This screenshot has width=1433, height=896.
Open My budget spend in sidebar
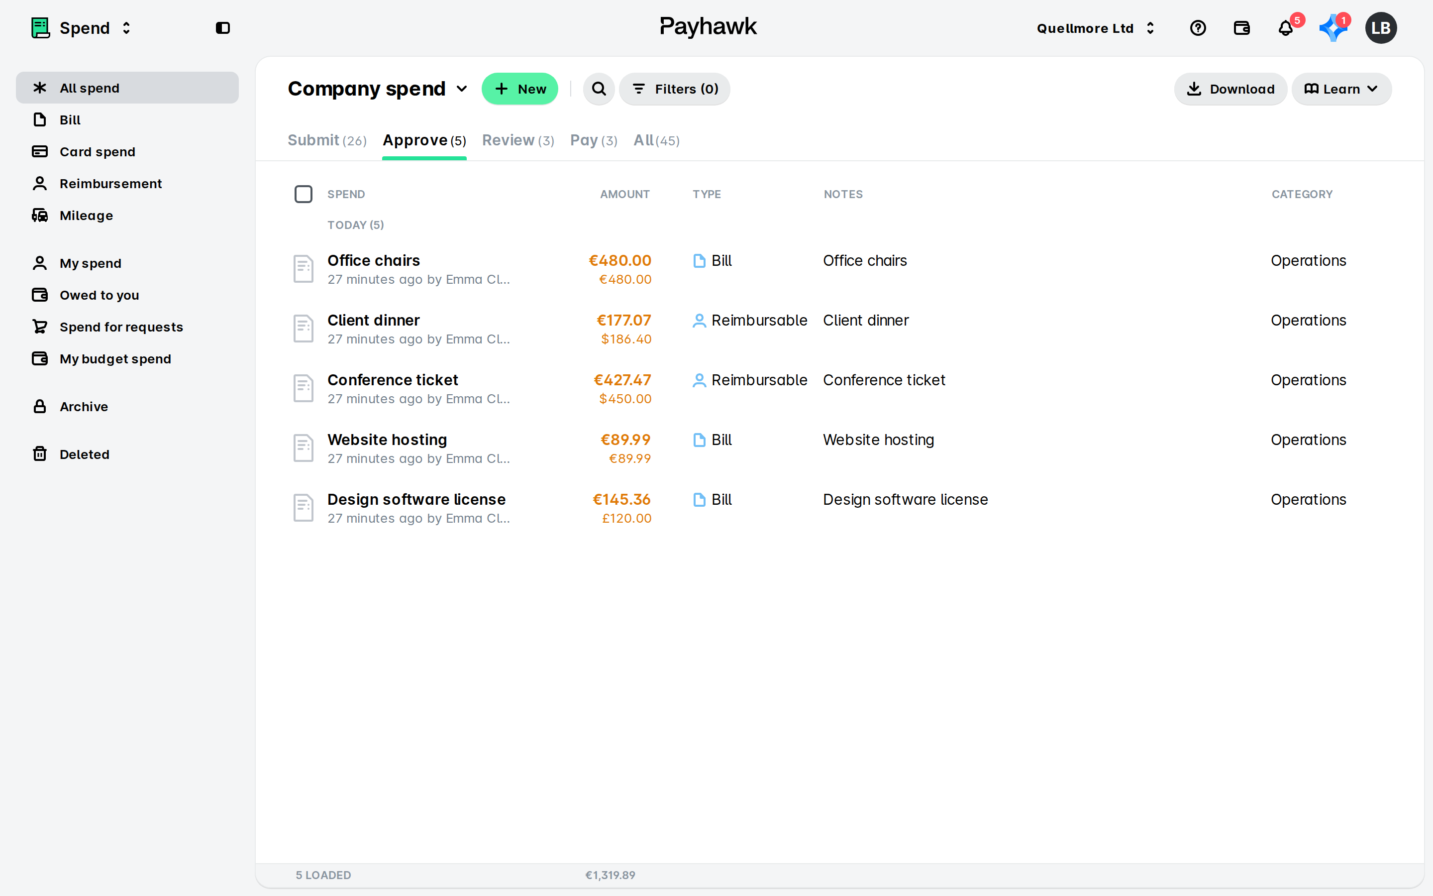pyautogui.click(x=127, y=359)
